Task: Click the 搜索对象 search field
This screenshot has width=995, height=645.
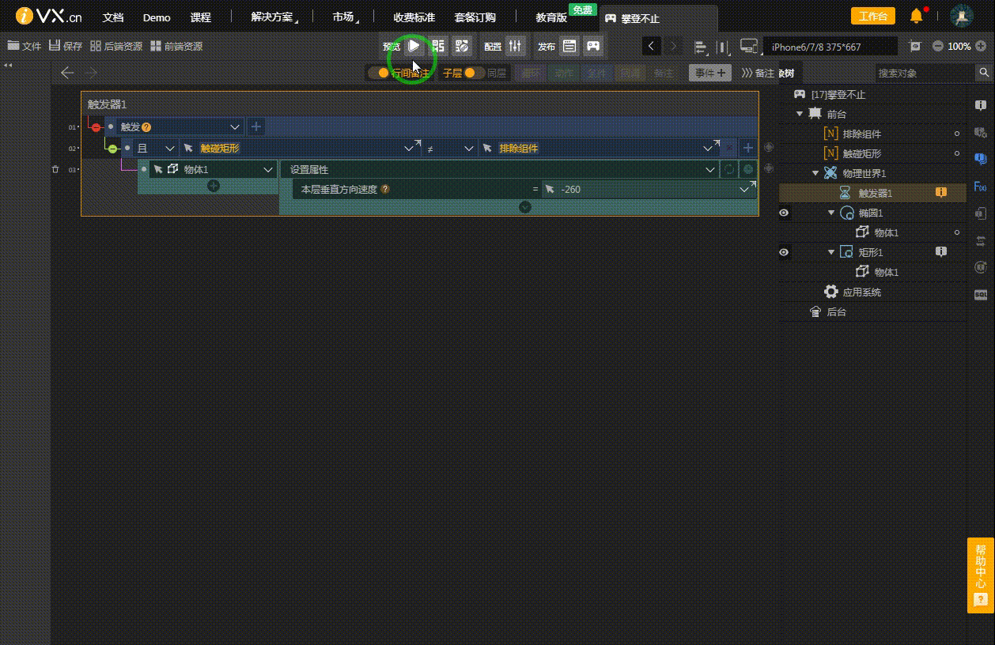Action: point(925,73)
